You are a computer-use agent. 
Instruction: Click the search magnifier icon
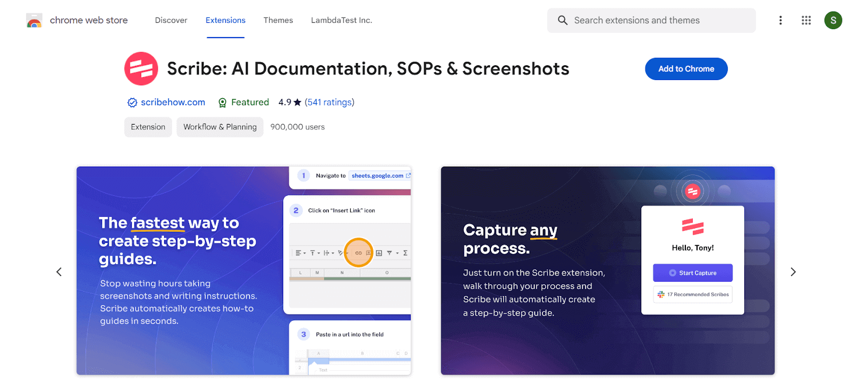[563, 20]
